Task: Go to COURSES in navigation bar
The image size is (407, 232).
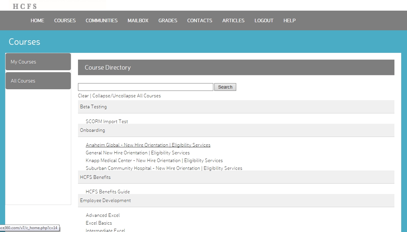Action: pos(65,21)
